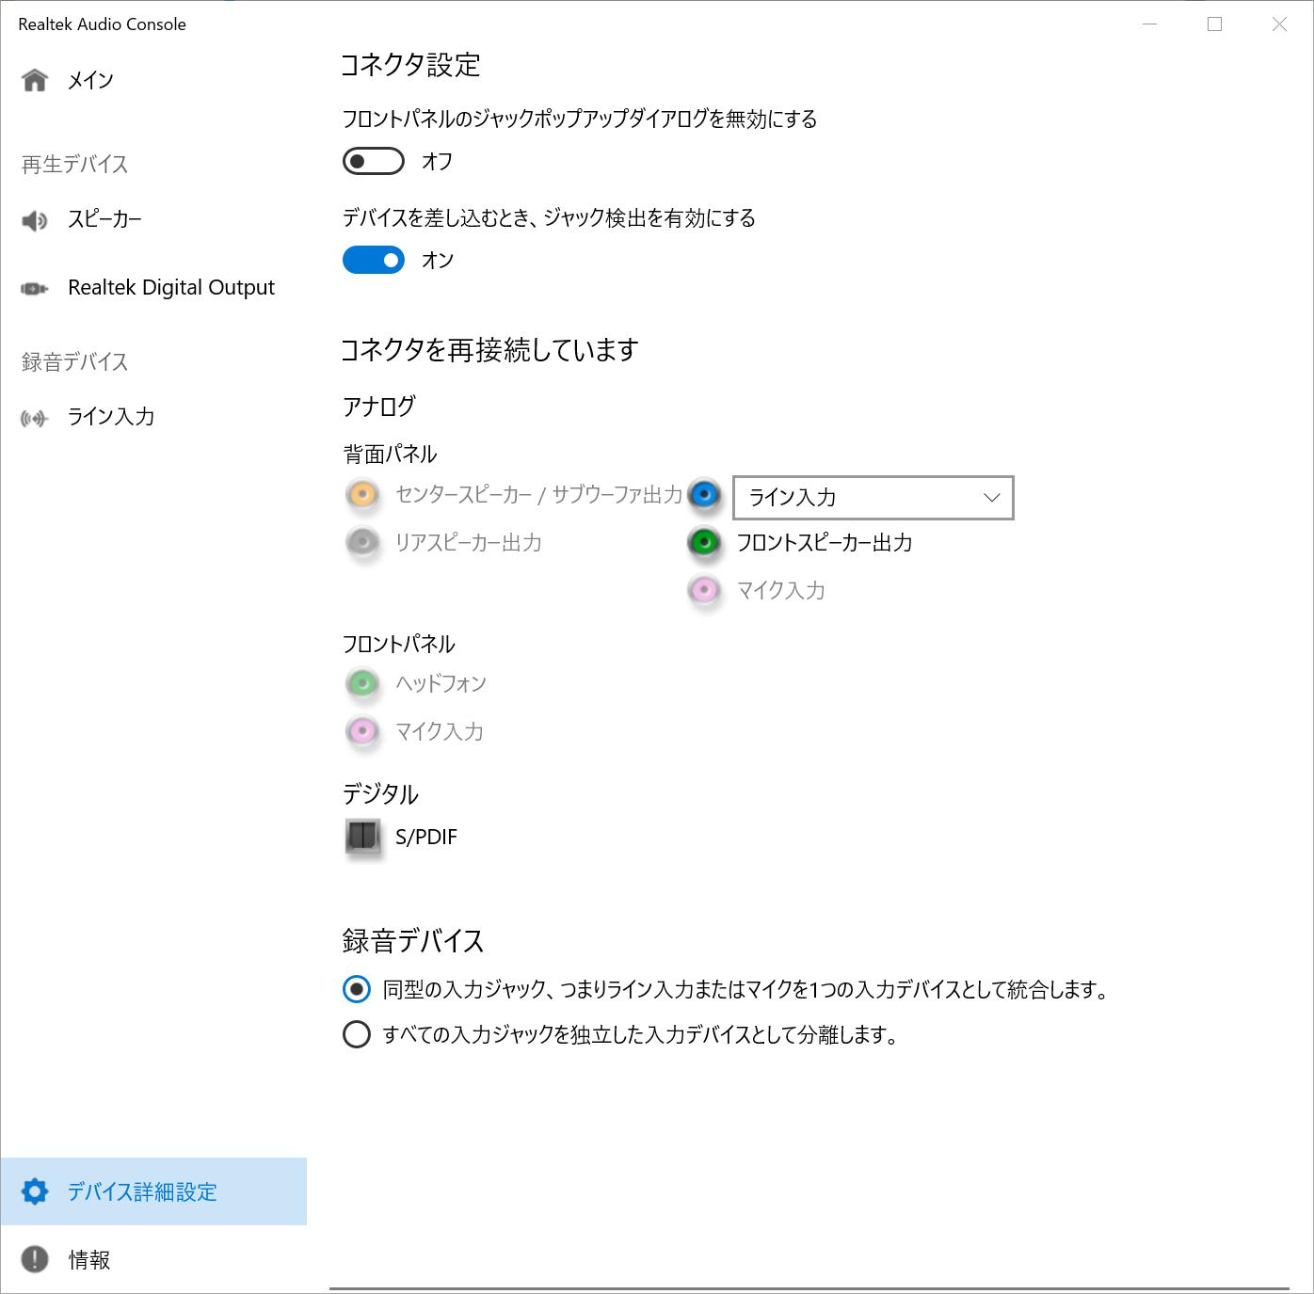The image size is (1314, 1294).
Task: Toggle front panel jack popup dialog switch
Action: (x=374, y=162)
